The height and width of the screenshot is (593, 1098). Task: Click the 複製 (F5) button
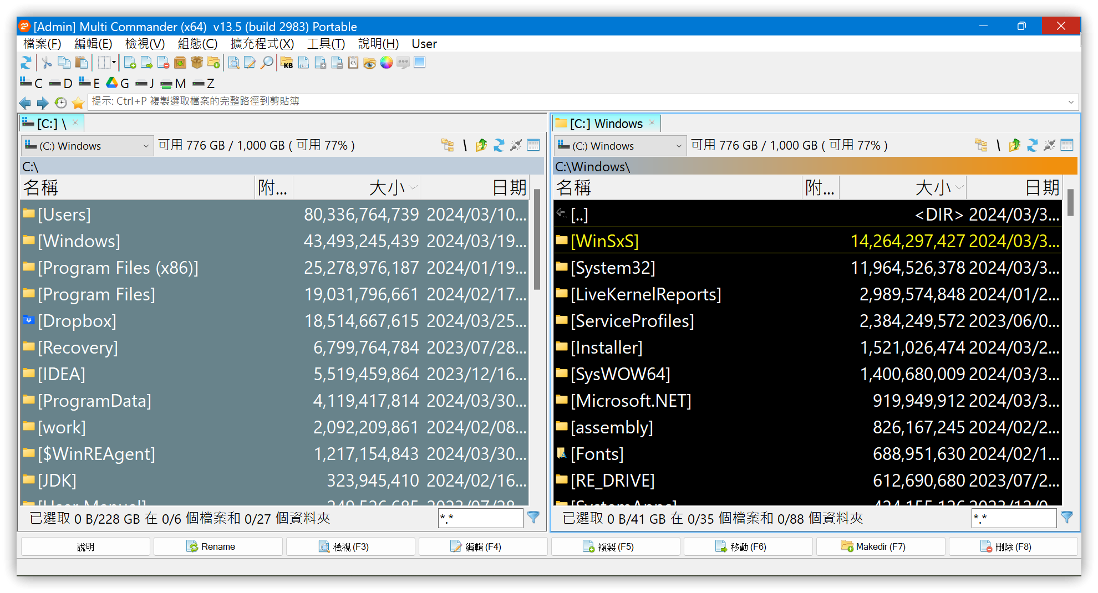coord(616,546)
